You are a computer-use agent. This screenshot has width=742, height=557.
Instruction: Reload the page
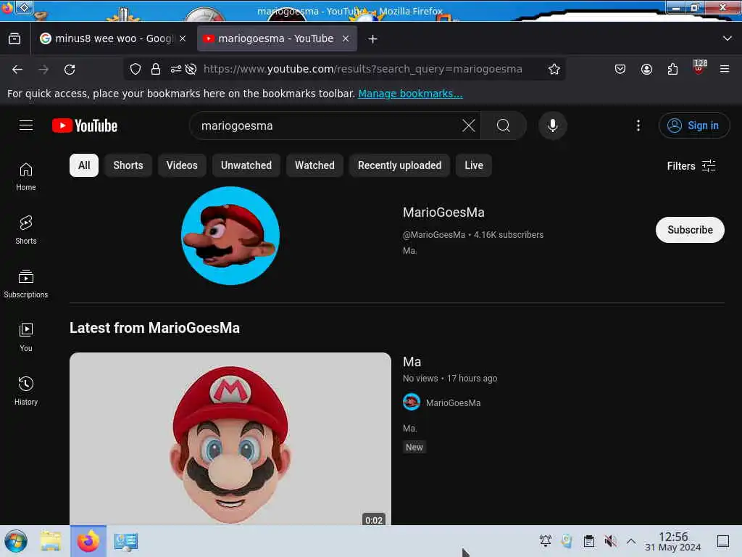[x=70, y=70]
